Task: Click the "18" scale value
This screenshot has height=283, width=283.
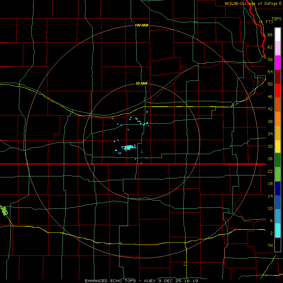Action: (x=270, y=184)
